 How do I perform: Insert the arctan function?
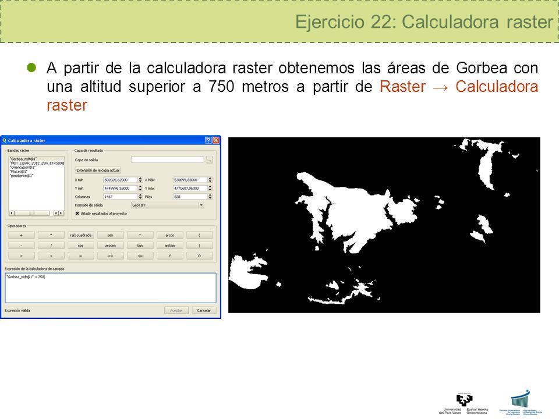click(169, 246)
